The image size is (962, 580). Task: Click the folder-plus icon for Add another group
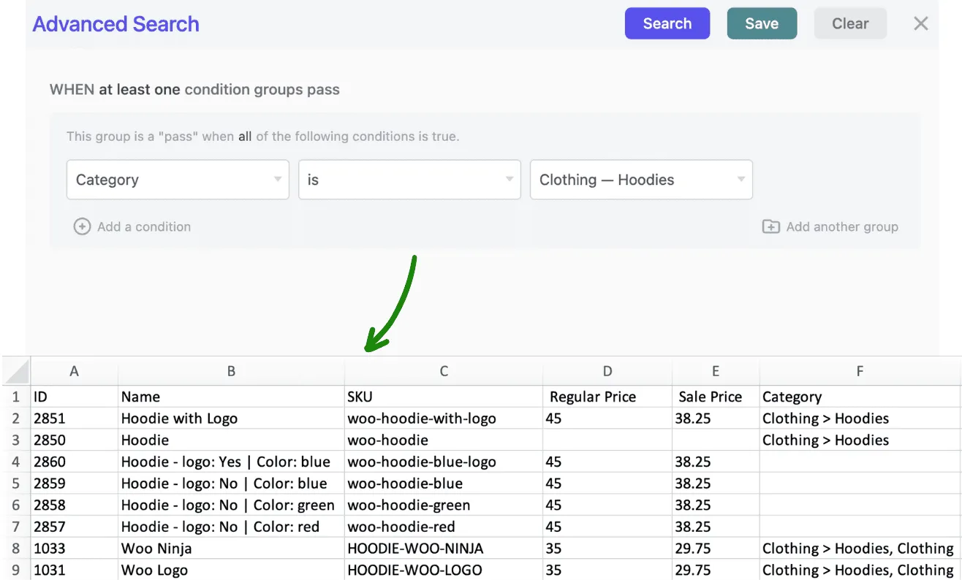tap(770, 226)
